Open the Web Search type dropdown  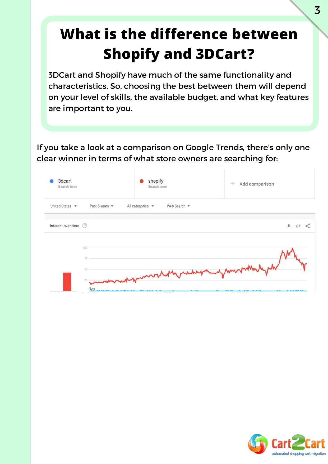click(178, 206)
